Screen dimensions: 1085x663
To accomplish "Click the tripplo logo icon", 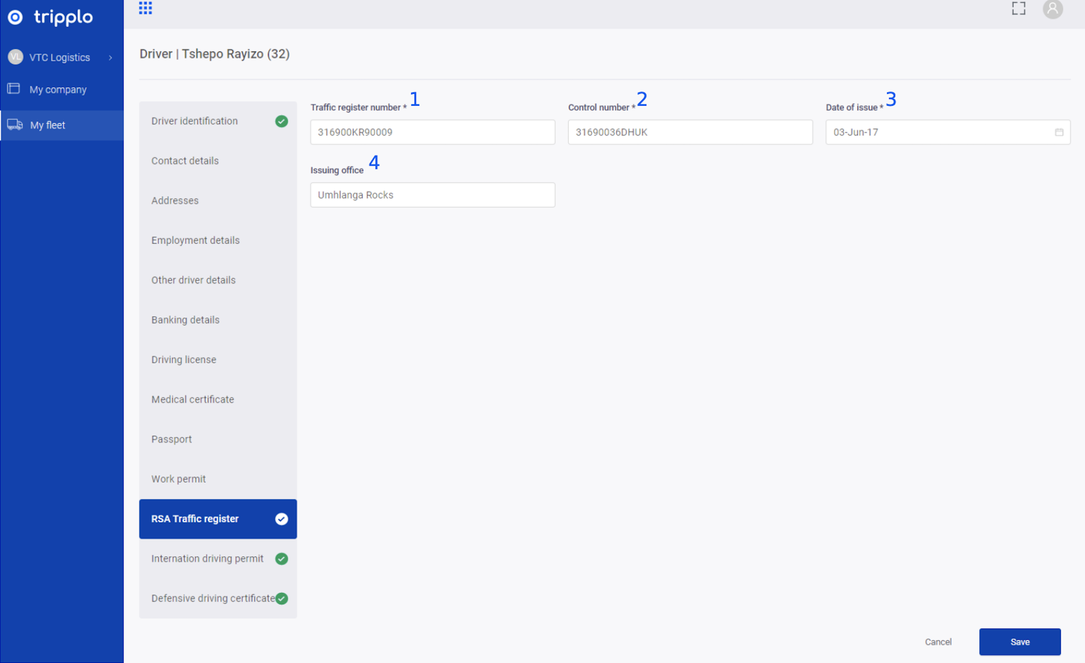I will pyautogui.click(x=15, y=18).
